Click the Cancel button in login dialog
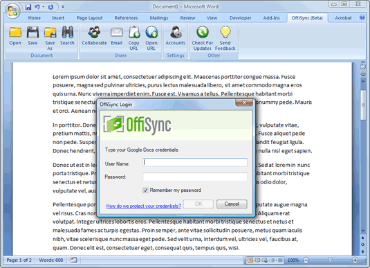 (x=232, y=204)
